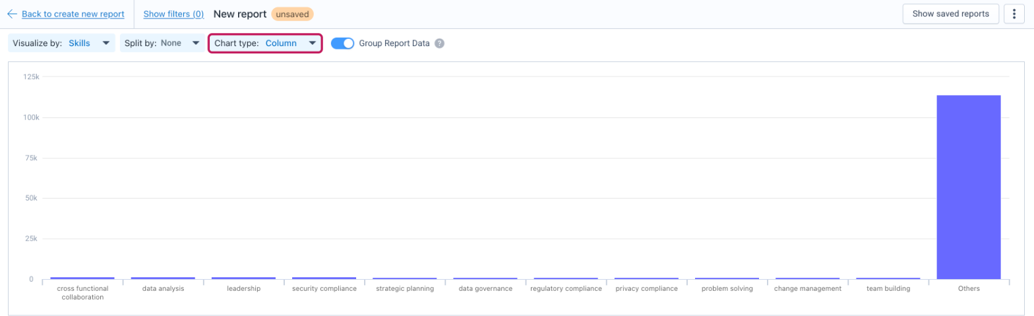Click the cross functional collaboration bar
The image size is (1034, 316).
(x=82, y=278)
